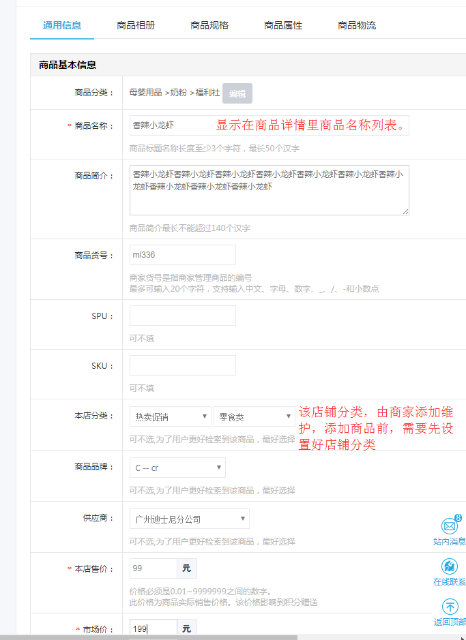Expand the 商品品牌 C -- cr dropdown
The height and width of the screenshot is (640, 466).
[x=177, y=468]
